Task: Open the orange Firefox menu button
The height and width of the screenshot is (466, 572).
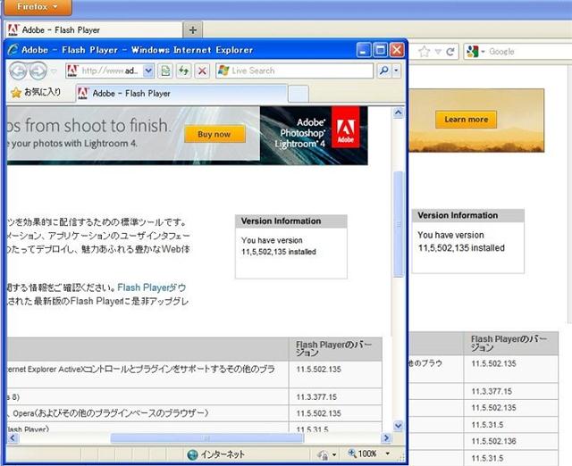Action: 38,7
